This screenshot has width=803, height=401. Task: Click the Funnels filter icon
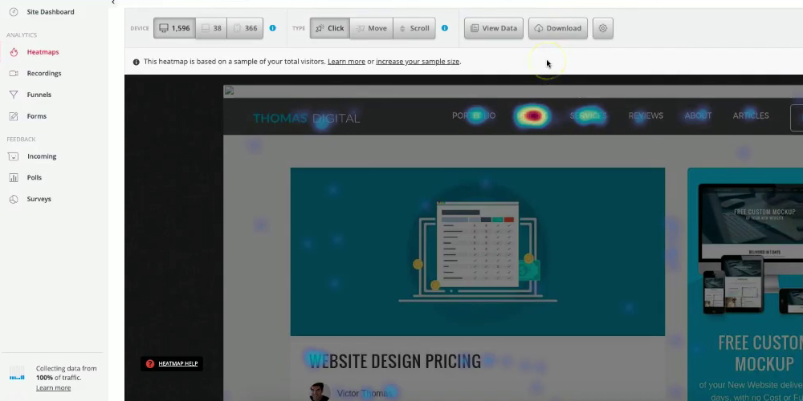(x=14, y=95)
